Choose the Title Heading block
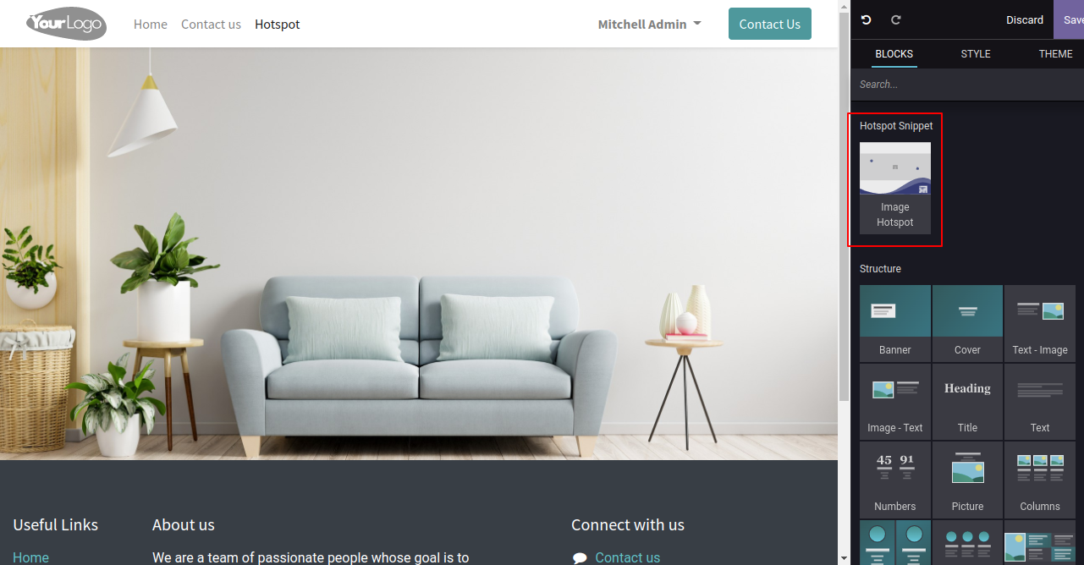This screenshot has width=1084, height=565. [x=967, y=402]
